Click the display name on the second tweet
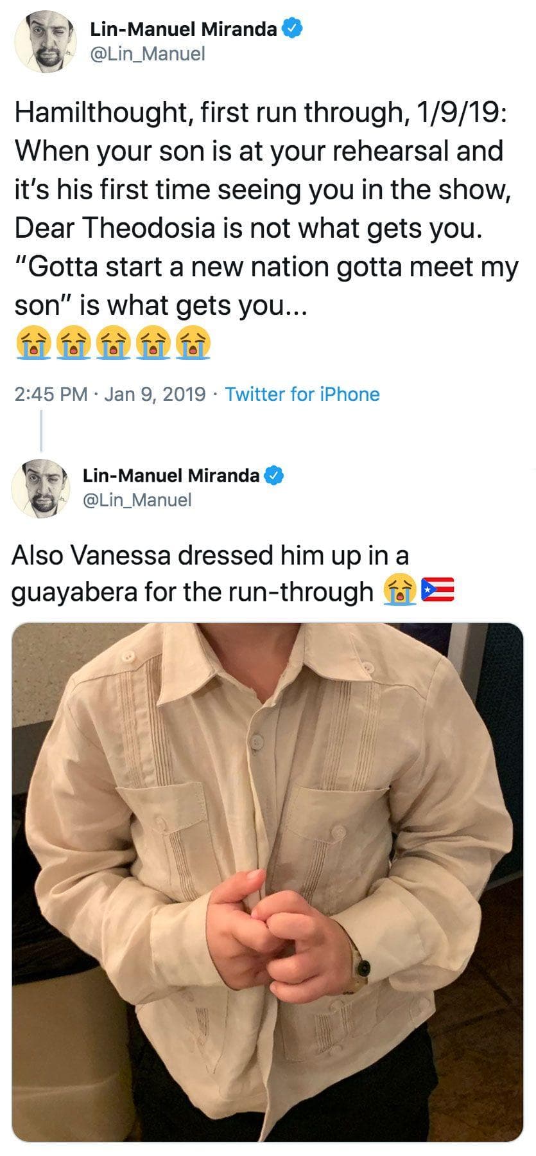The image size is (536, 1156). (x=171, y=475)
